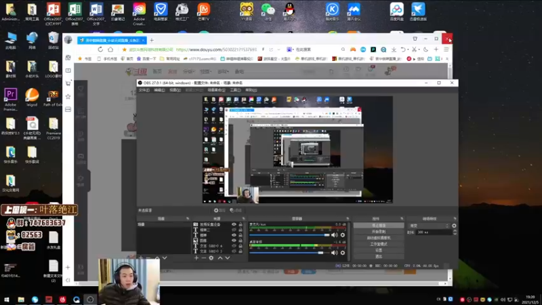
Task: Expand address bar dropdown chevron
Action: click(278, 49)
